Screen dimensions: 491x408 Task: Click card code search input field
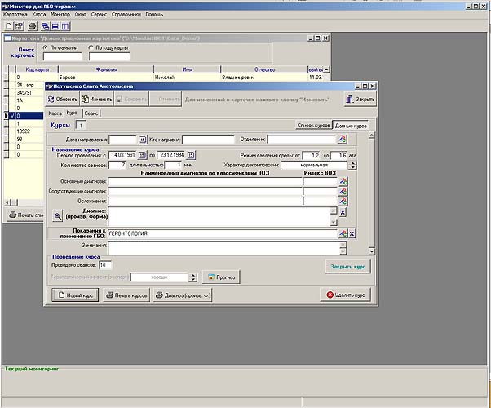[109, 56]
